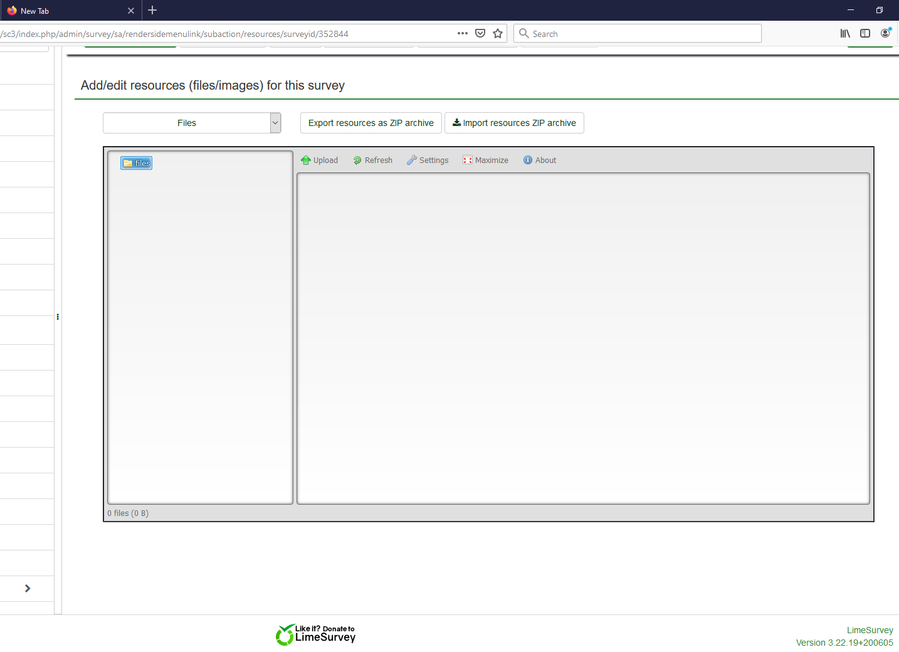Click Import resources ZIP archive button
This screenshot has height=652, width=899.
514,123
